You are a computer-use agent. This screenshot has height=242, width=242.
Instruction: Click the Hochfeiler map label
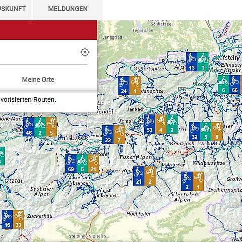pos(138,214)
